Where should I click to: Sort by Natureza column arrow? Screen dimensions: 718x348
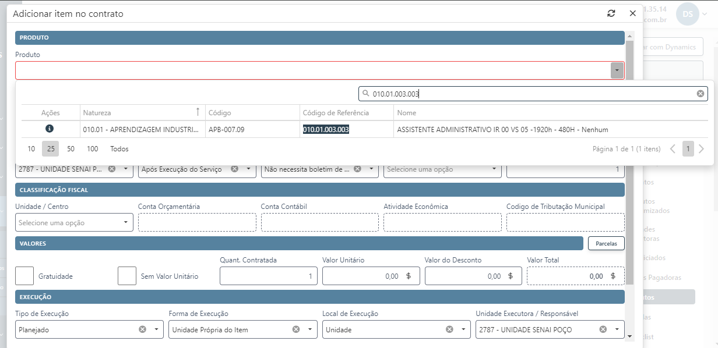tap(197, 112)
